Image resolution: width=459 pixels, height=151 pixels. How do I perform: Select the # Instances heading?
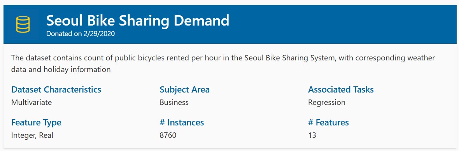pos(182,122)
